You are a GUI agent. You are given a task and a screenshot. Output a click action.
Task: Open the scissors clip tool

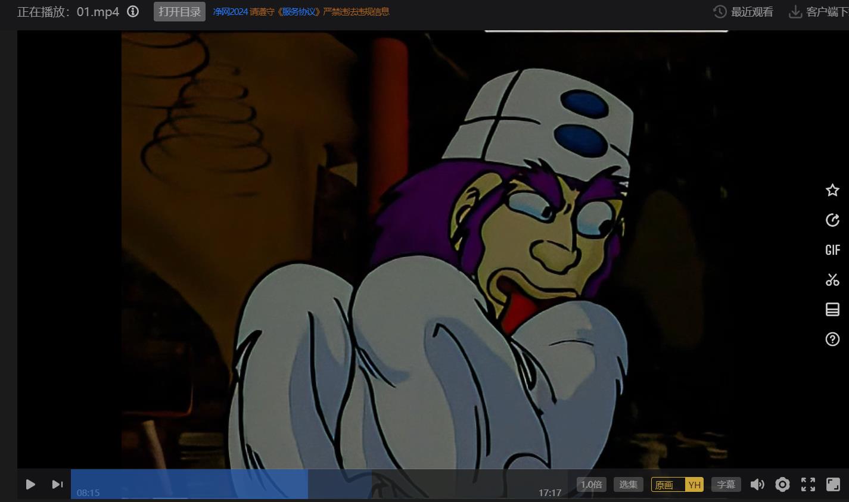[832, 280]
